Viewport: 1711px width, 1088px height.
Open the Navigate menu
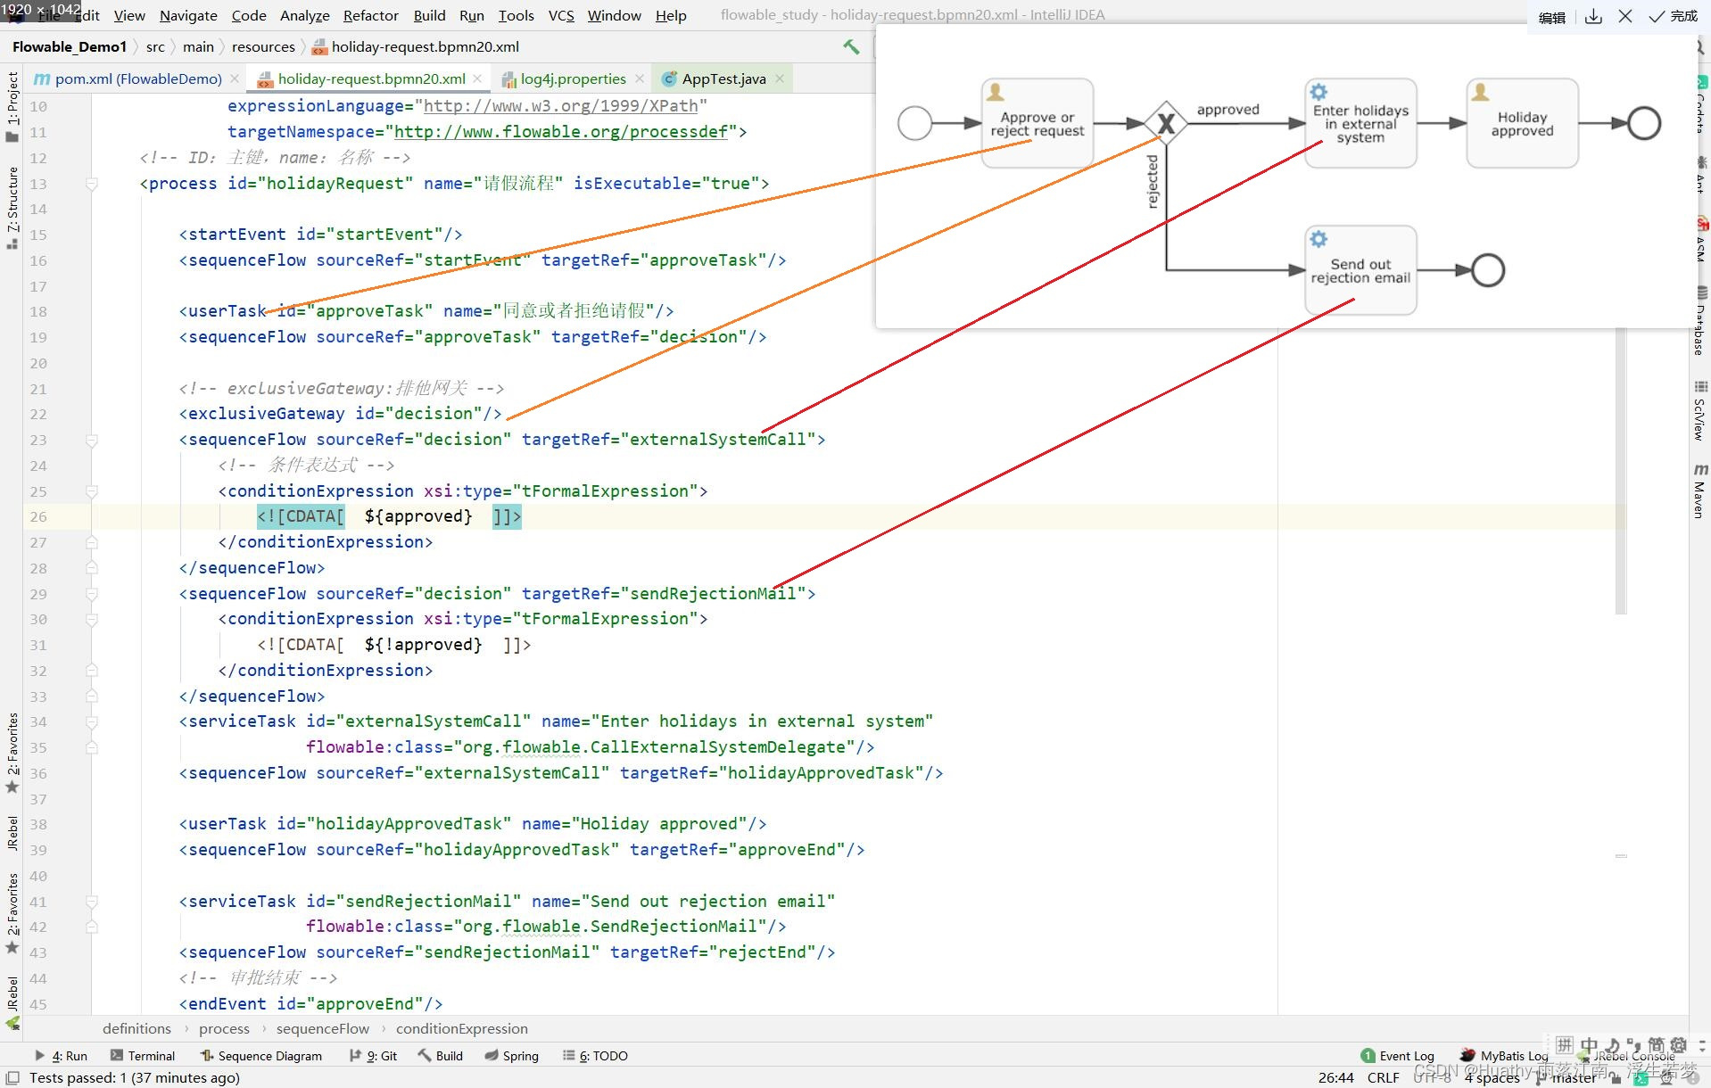(188, 15)
